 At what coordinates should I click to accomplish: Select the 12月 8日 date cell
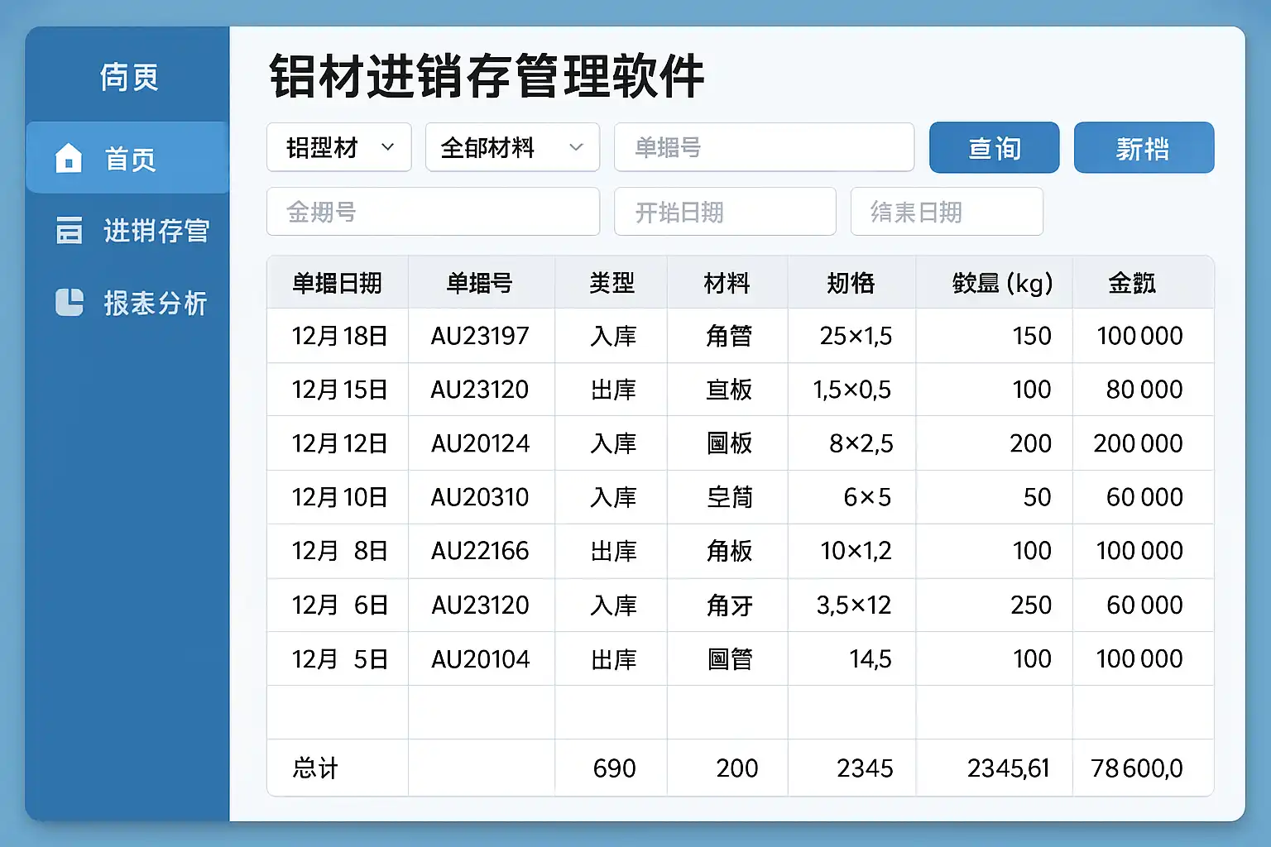pyautogui.click(x=339, y=551)
